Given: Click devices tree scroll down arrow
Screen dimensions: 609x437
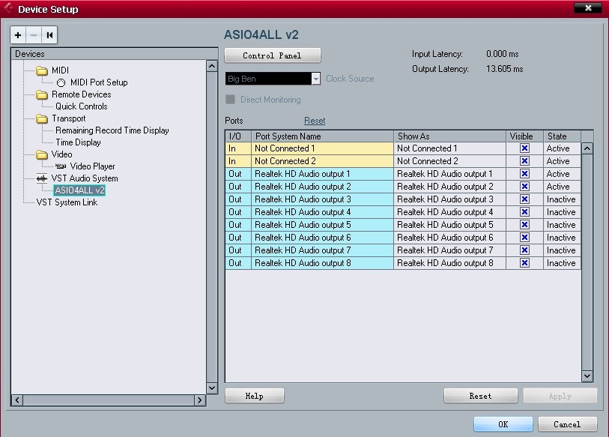Looking at the screenshot, I should 212,388.
